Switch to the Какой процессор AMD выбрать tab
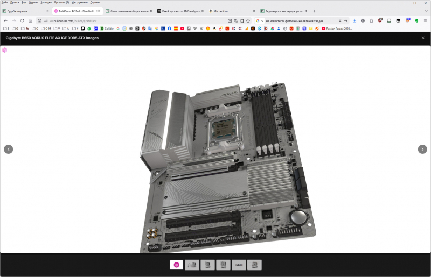This screenshot has height=277, width=431. tap(180, 11)
